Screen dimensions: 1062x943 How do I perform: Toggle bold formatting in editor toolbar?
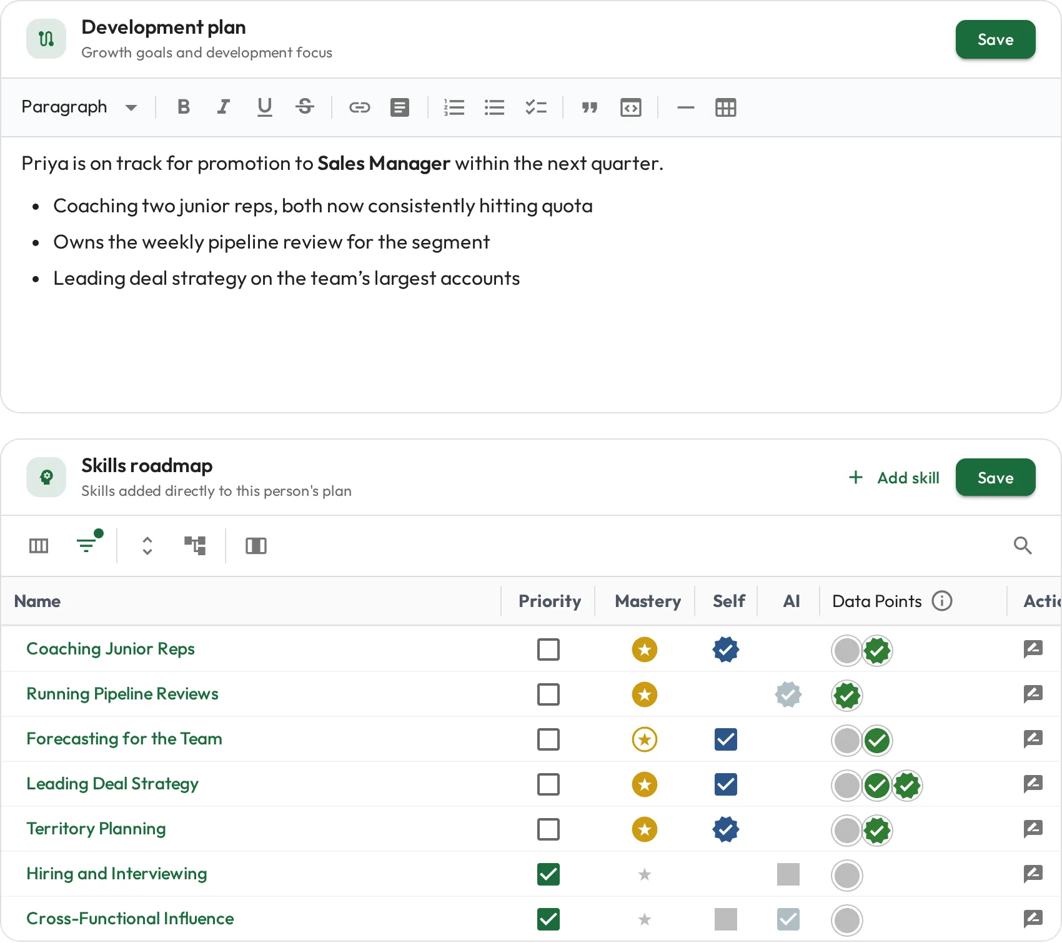[184, 107]
